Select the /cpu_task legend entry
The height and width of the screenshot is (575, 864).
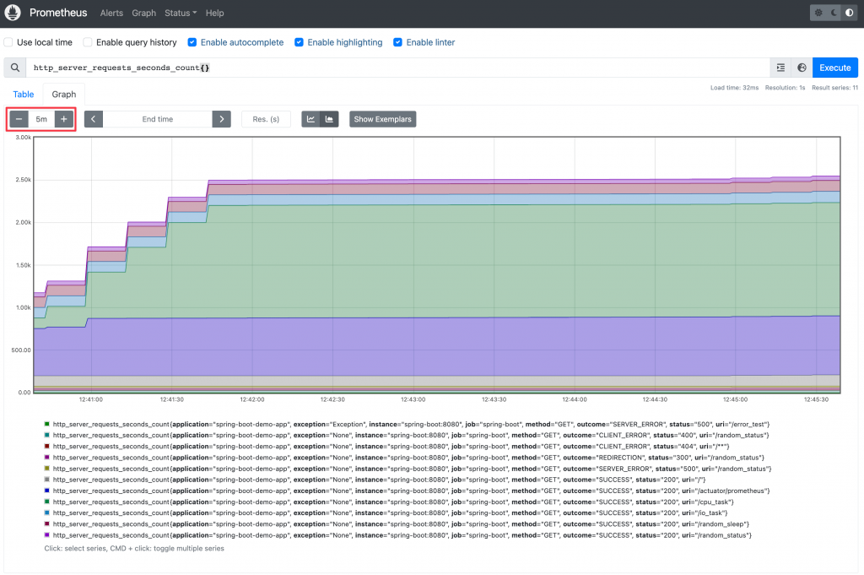click(389, 502)
